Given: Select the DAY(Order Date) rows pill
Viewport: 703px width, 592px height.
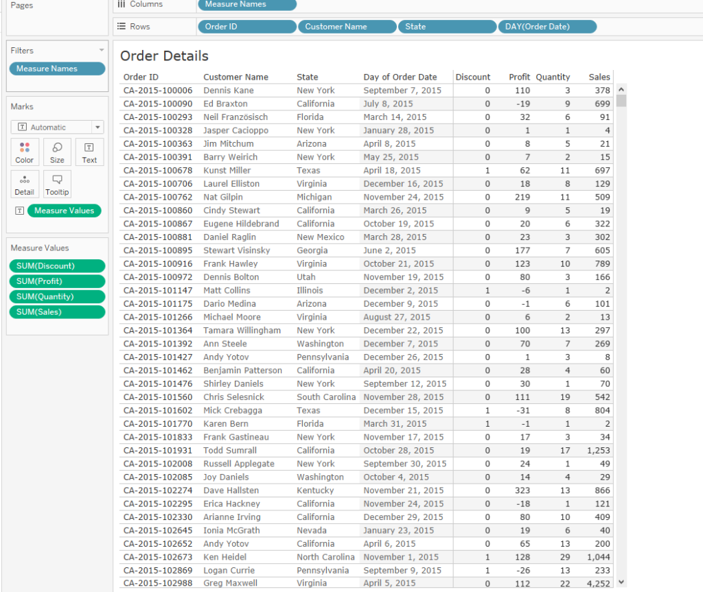Looking at the screenshot, I should pyautogui.click(x=547, y=27).
